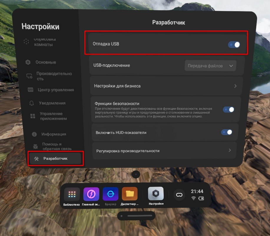Click the battery indicator icon
This screenshot has height=236, width=270.
[x=201, y=198]
